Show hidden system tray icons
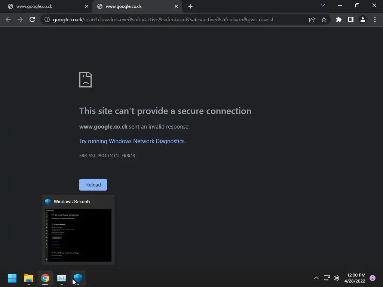 316,278
